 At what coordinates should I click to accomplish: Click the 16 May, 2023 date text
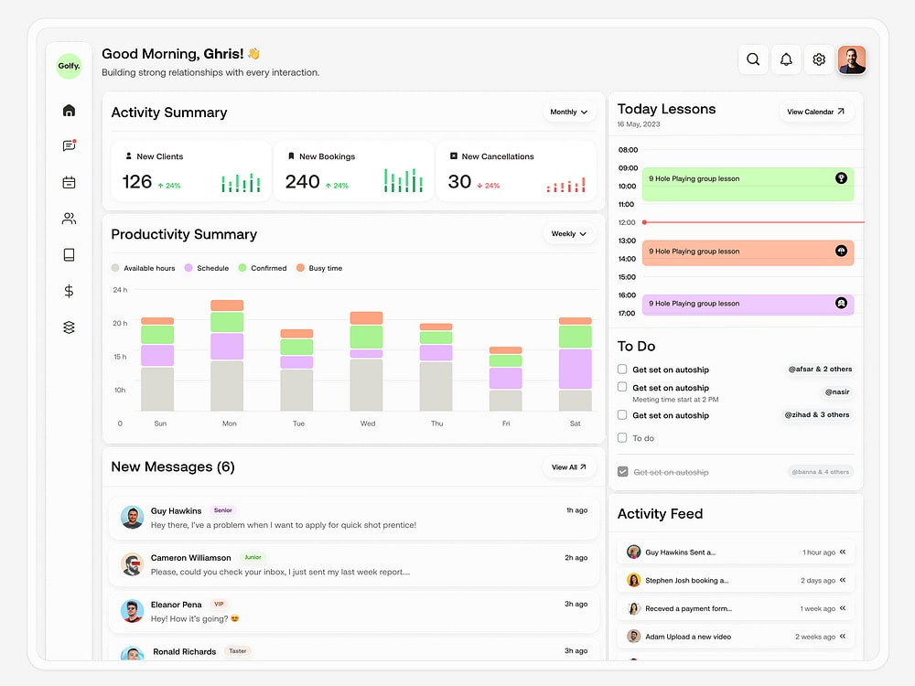[x=639, y=124]
